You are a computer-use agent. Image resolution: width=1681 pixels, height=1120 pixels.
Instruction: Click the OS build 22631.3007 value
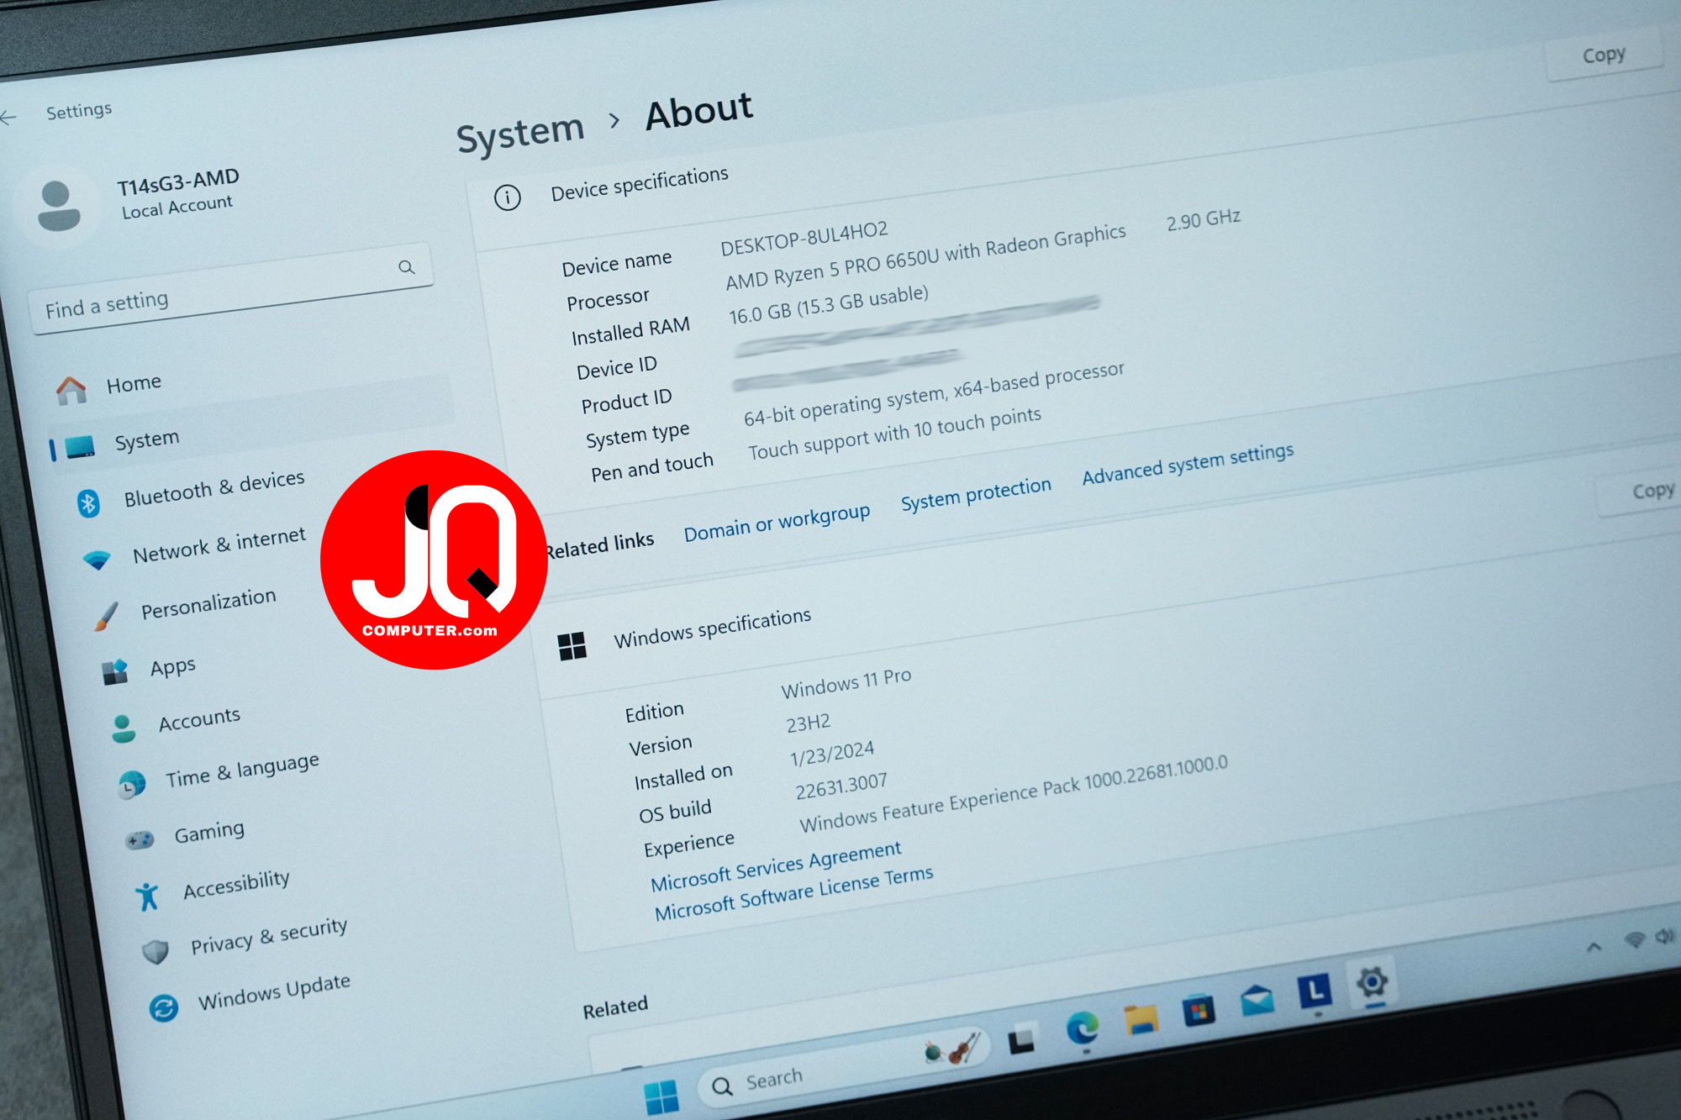pos(841,786)
